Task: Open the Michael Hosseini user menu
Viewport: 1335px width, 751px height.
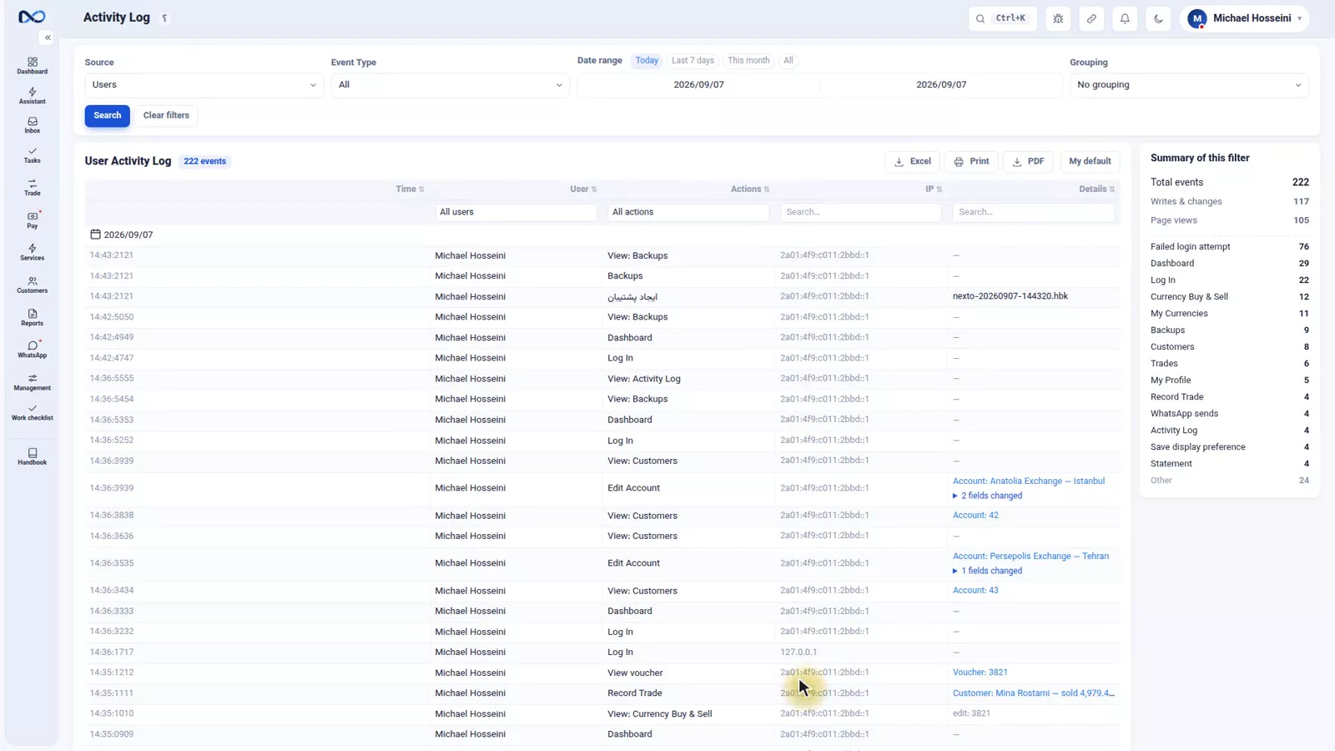Action: tap(1244, 18)
